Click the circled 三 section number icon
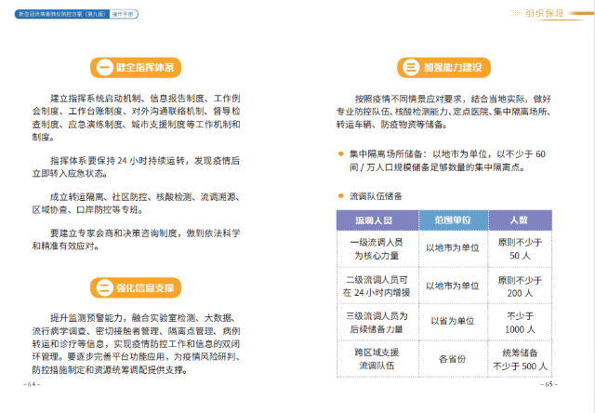This screenshot has height=413, width=595. pos(410,68)
